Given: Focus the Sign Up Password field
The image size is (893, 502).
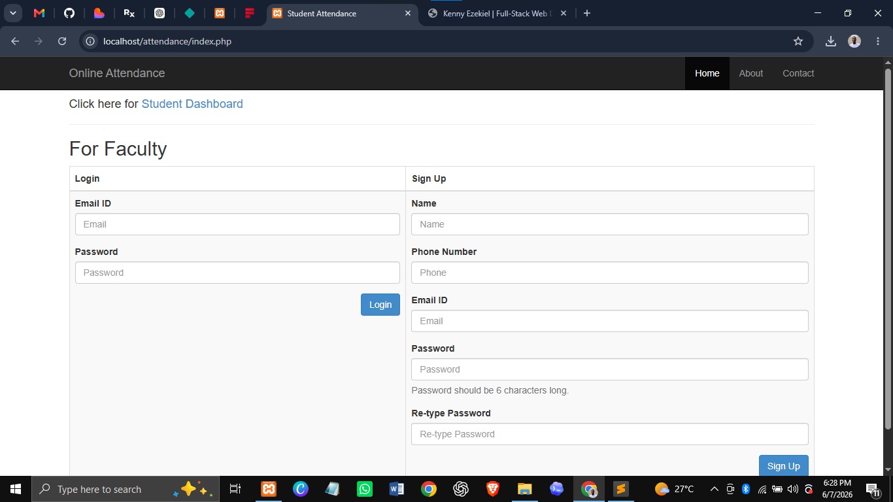Looking at the screenshot, I should tap(610, 369).
